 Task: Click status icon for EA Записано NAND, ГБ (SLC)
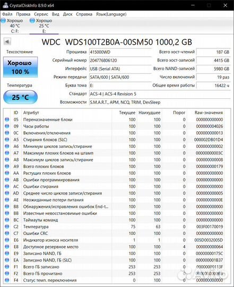click(7, 260)
